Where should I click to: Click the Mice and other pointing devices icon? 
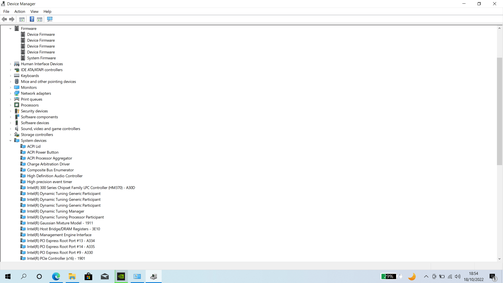(17, 81)
